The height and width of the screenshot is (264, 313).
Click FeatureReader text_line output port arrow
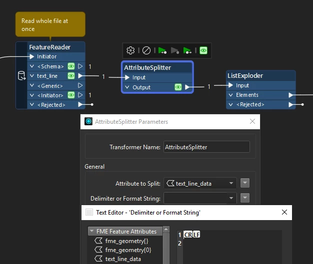pos(80,76)
